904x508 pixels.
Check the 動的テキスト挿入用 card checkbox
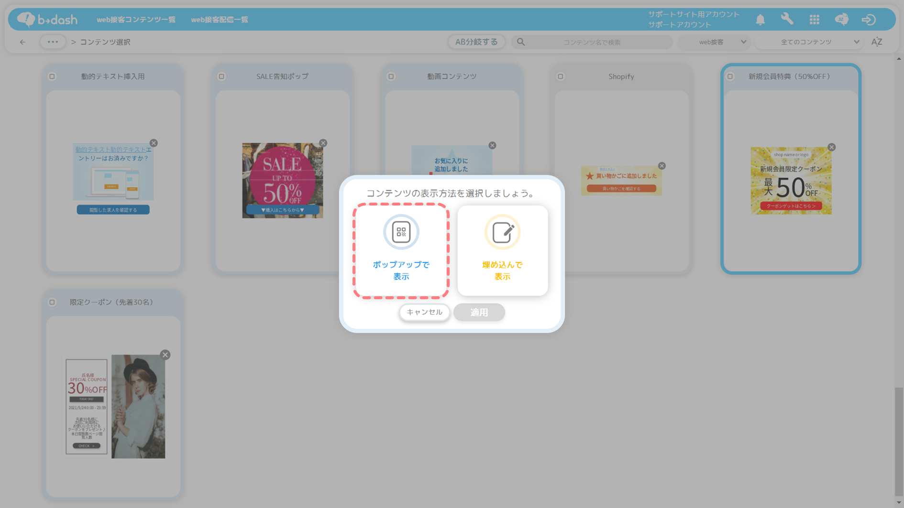point(52,76)
